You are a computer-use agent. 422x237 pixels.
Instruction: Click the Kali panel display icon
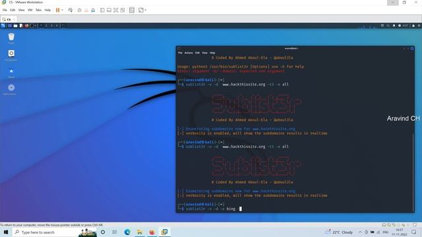tap(382, 26)
